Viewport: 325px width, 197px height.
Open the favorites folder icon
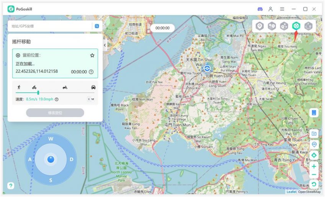(314, 134)
